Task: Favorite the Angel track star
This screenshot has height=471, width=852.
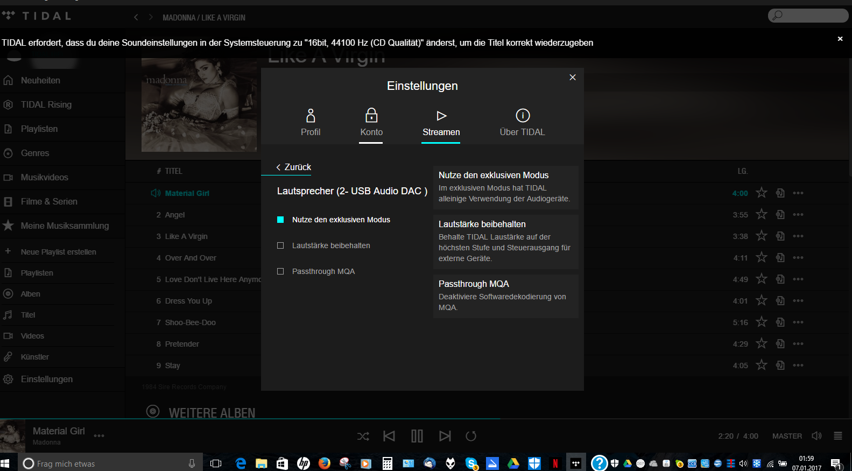Action: click(x=762, y=214)
